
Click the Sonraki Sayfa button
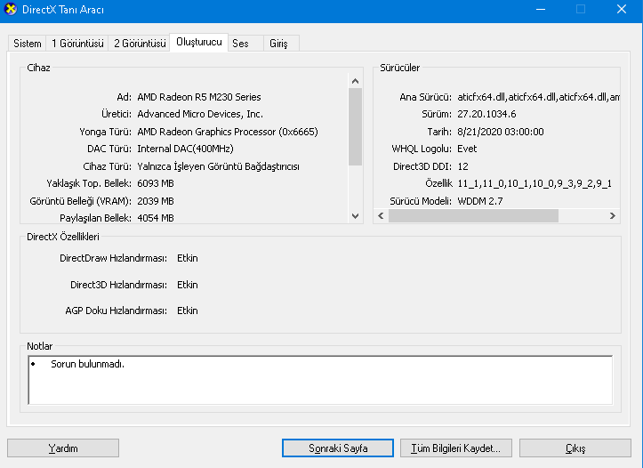point(338,448)
